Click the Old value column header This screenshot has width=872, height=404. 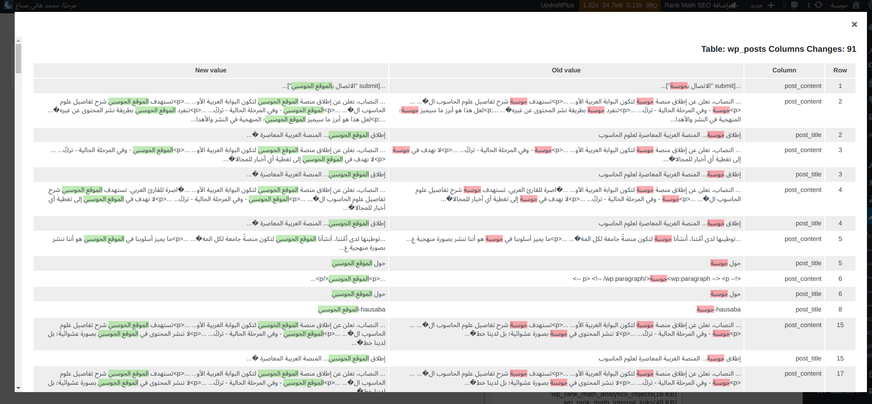tap(566, 70)
